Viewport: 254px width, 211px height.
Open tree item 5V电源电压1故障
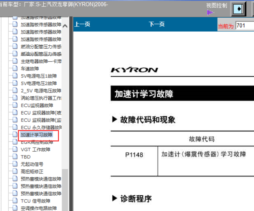pyautogui.click(x=39, y=76)
